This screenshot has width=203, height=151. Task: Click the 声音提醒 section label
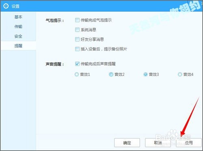point(55,64)
